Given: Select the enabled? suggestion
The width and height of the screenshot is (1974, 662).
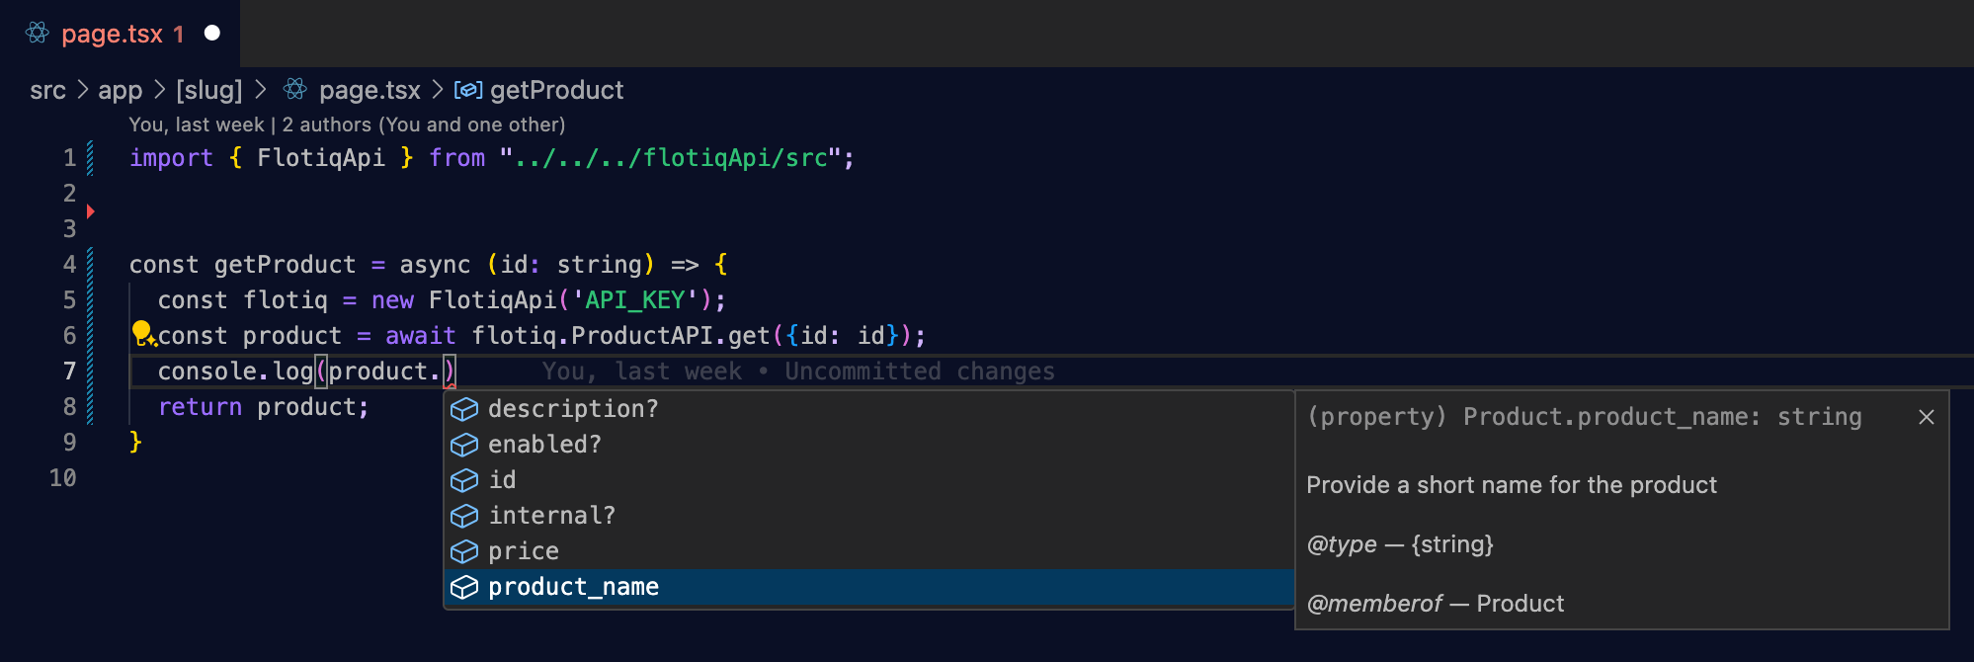Looking at the screenshot, I should (x=869, y=445).
